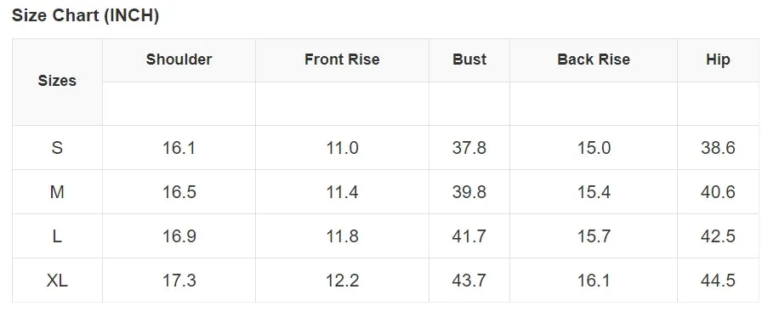The height and width of the screenshot is (312, 779).
Task: Select the XL size row label
Action: 57,281
